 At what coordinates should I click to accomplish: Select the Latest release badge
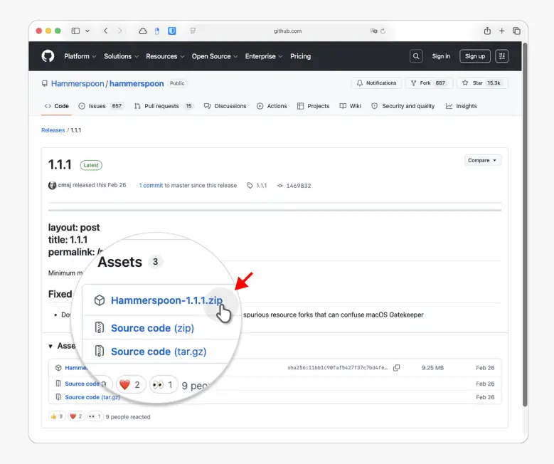91,165
